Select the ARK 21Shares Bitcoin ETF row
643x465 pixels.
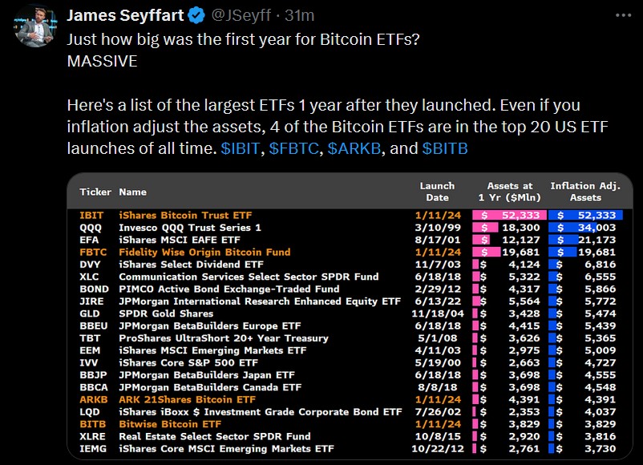[187, 399]
